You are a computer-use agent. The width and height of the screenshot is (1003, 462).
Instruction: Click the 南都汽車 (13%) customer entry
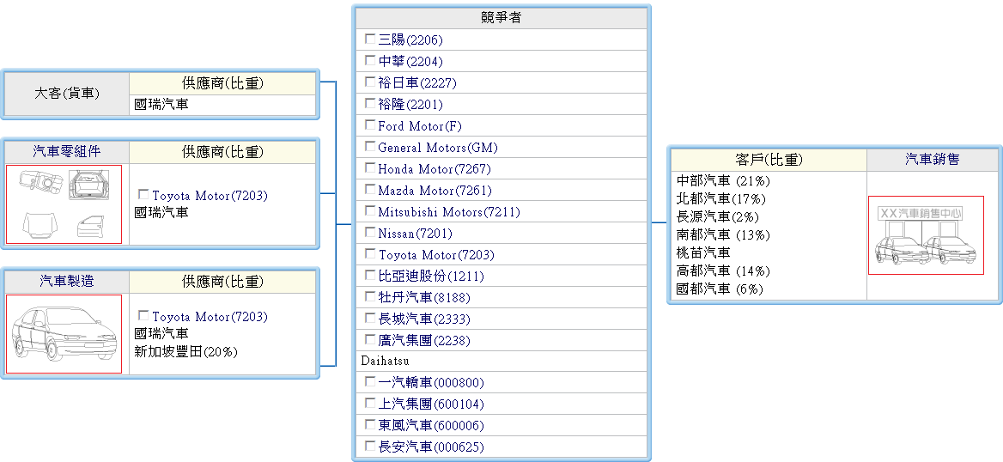click(x=723, y=234)
